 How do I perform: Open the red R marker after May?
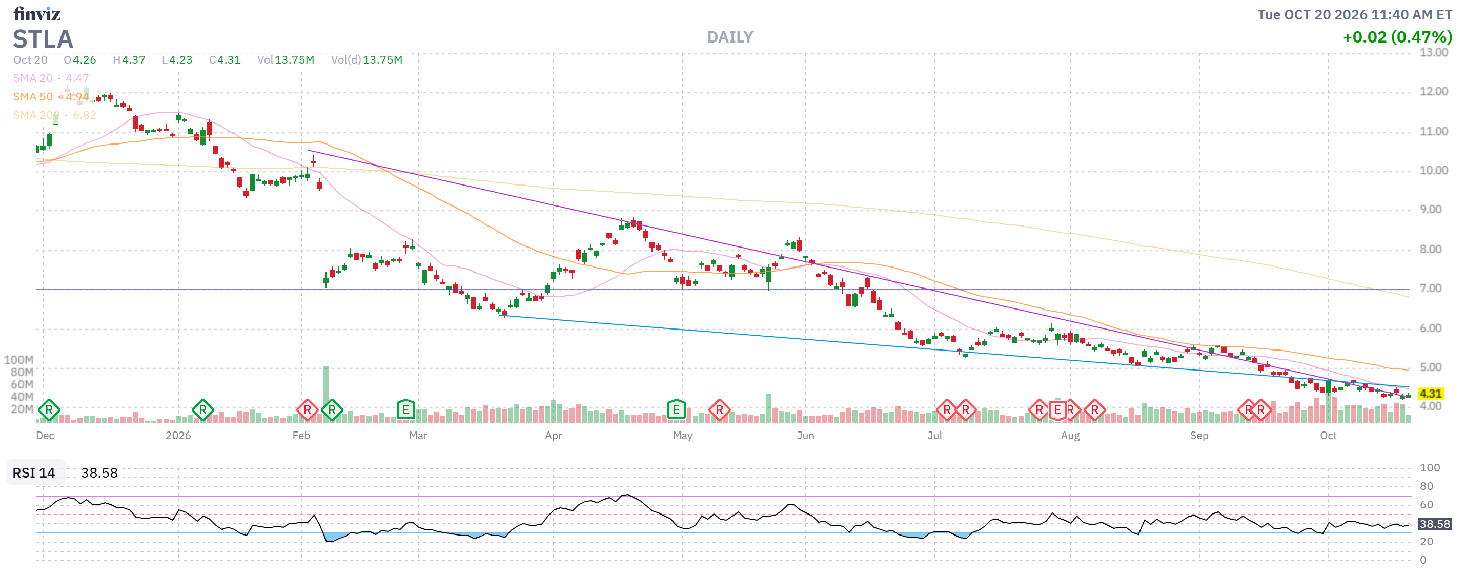(719, 410)
